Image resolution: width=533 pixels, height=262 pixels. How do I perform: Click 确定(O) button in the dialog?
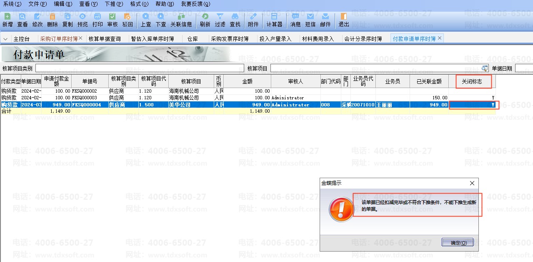coord(457,242)
